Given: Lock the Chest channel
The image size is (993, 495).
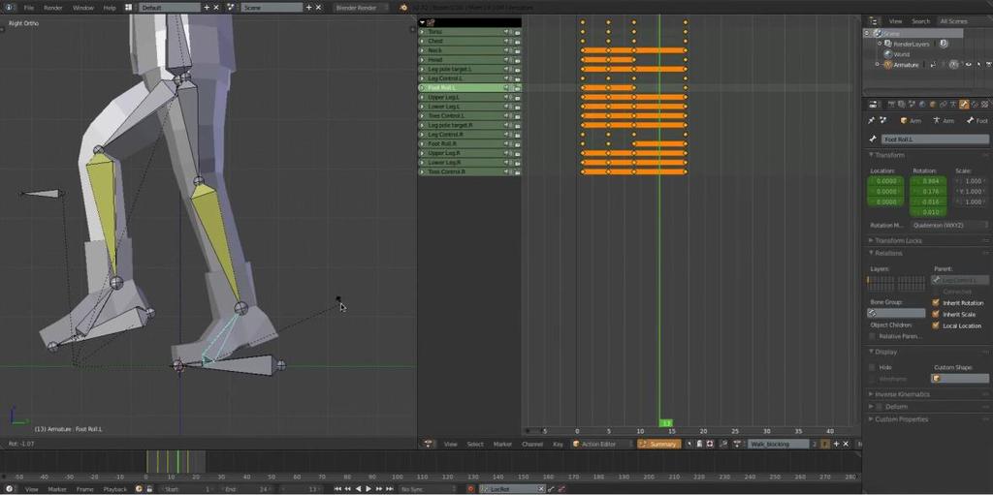Looking at the screenshot, I should [x=517, y=41].
